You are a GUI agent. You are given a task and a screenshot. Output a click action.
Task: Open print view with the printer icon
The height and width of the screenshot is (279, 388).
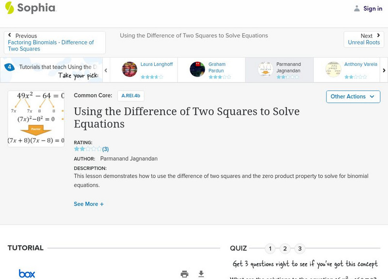(184, 274)
